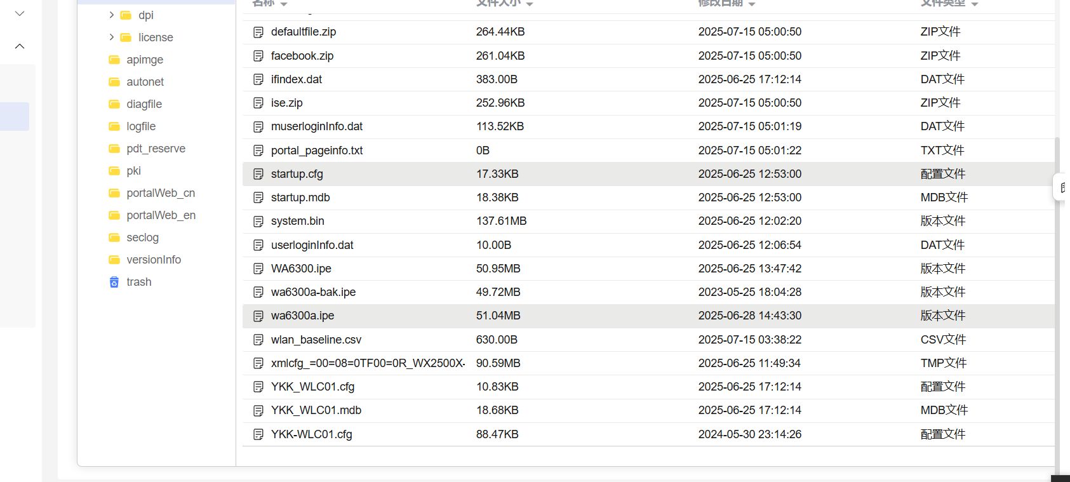Sort by file size column arrow
This screenshot has width=1070, height=482.
(x=530, y=4)
